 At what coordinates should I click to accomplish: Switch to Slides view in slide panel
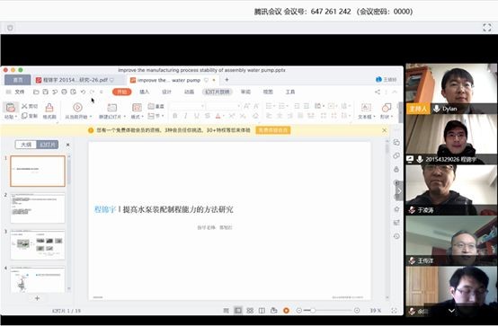click(x=48, y=145)
